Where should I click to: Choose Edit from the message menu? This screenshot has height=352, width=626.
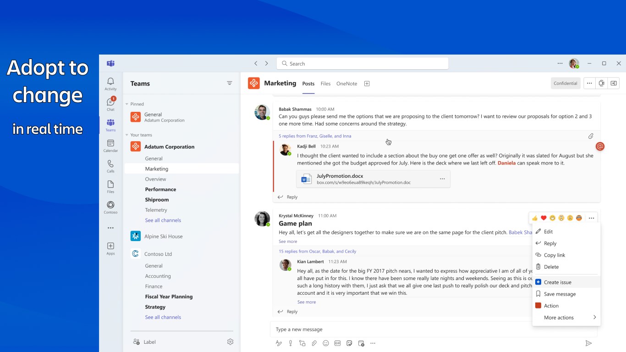[x=566, y=231]
